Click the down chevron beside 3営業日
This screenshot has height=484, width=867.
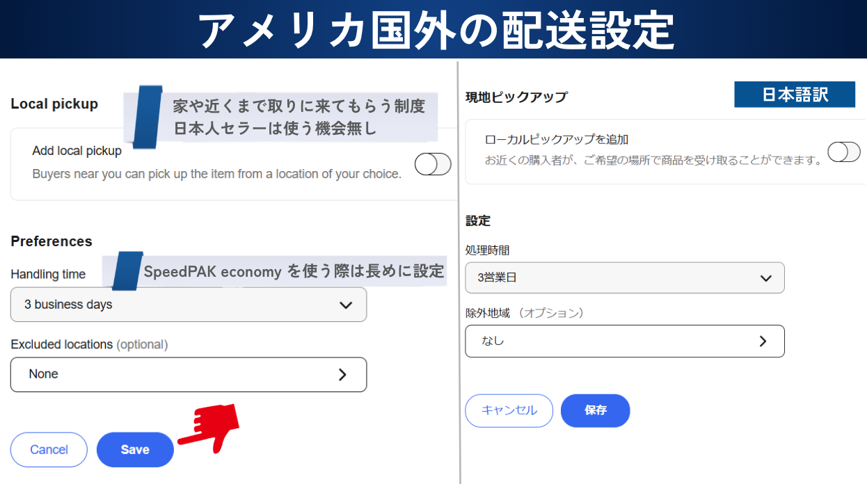pos(766,278)
